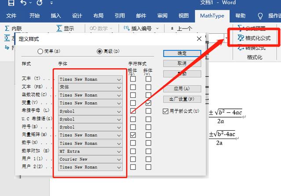Open font dropdown for 用户2(2)
This screenshot has width=281, height=196.
click(90, 167)
